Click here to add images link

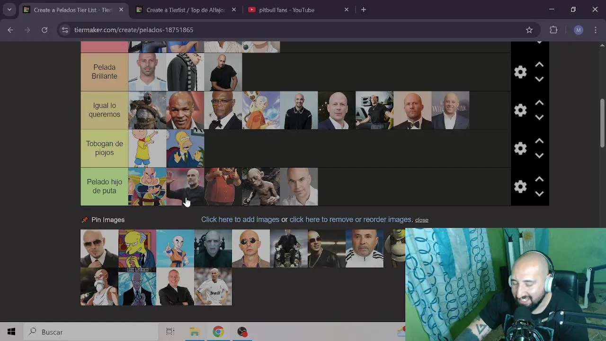pos(240,220)
